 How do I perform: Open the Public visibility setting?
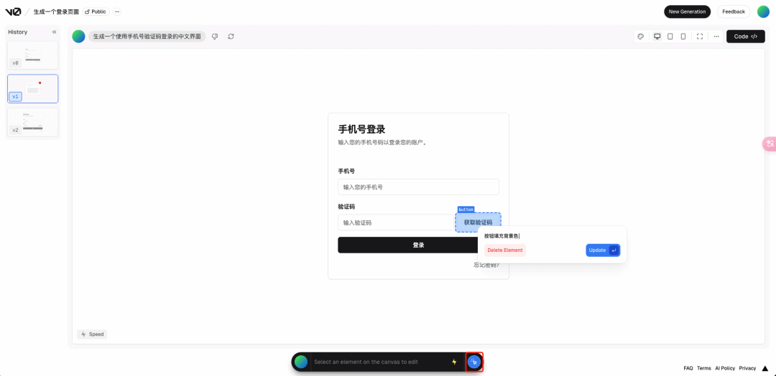coord(96,11)
